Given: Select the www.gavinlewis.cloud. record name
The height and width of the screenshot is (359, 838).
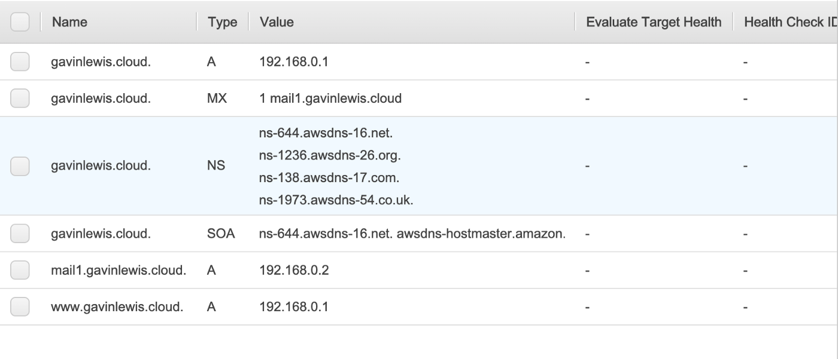Looking at the screenshot, I should 117,307.
